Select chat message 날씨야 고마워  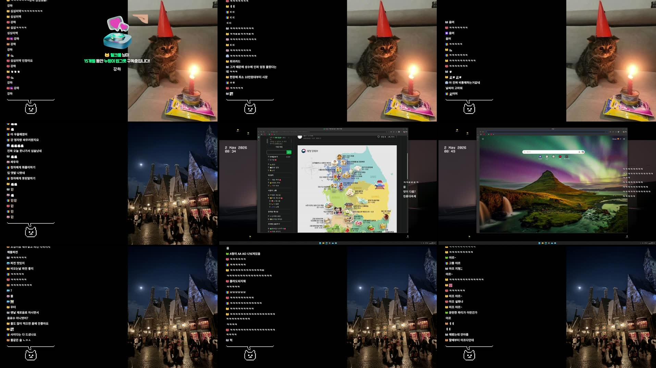click(454, 88)
